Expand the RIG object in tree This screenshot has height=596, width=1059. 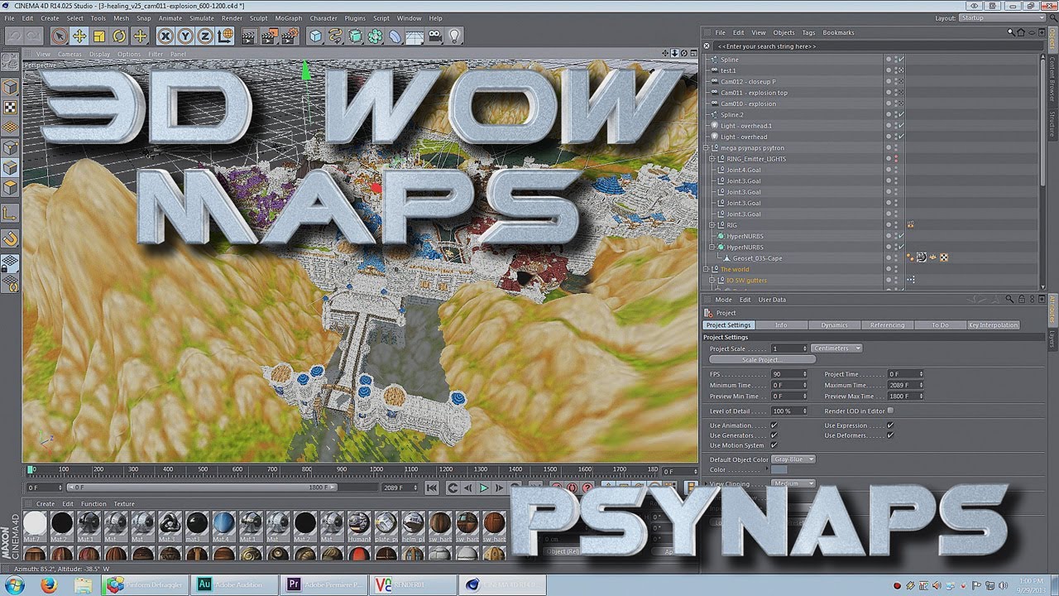713,225
